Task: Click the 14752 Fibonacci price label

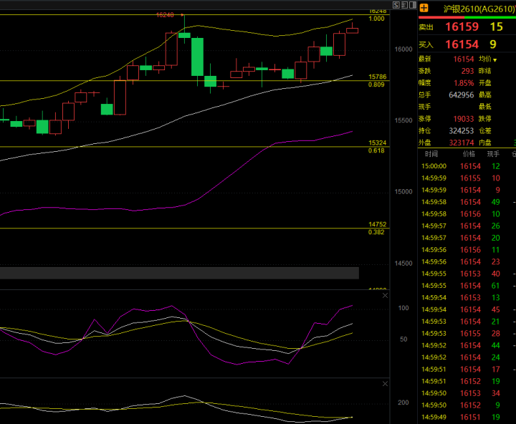Action: pos(378,224)
